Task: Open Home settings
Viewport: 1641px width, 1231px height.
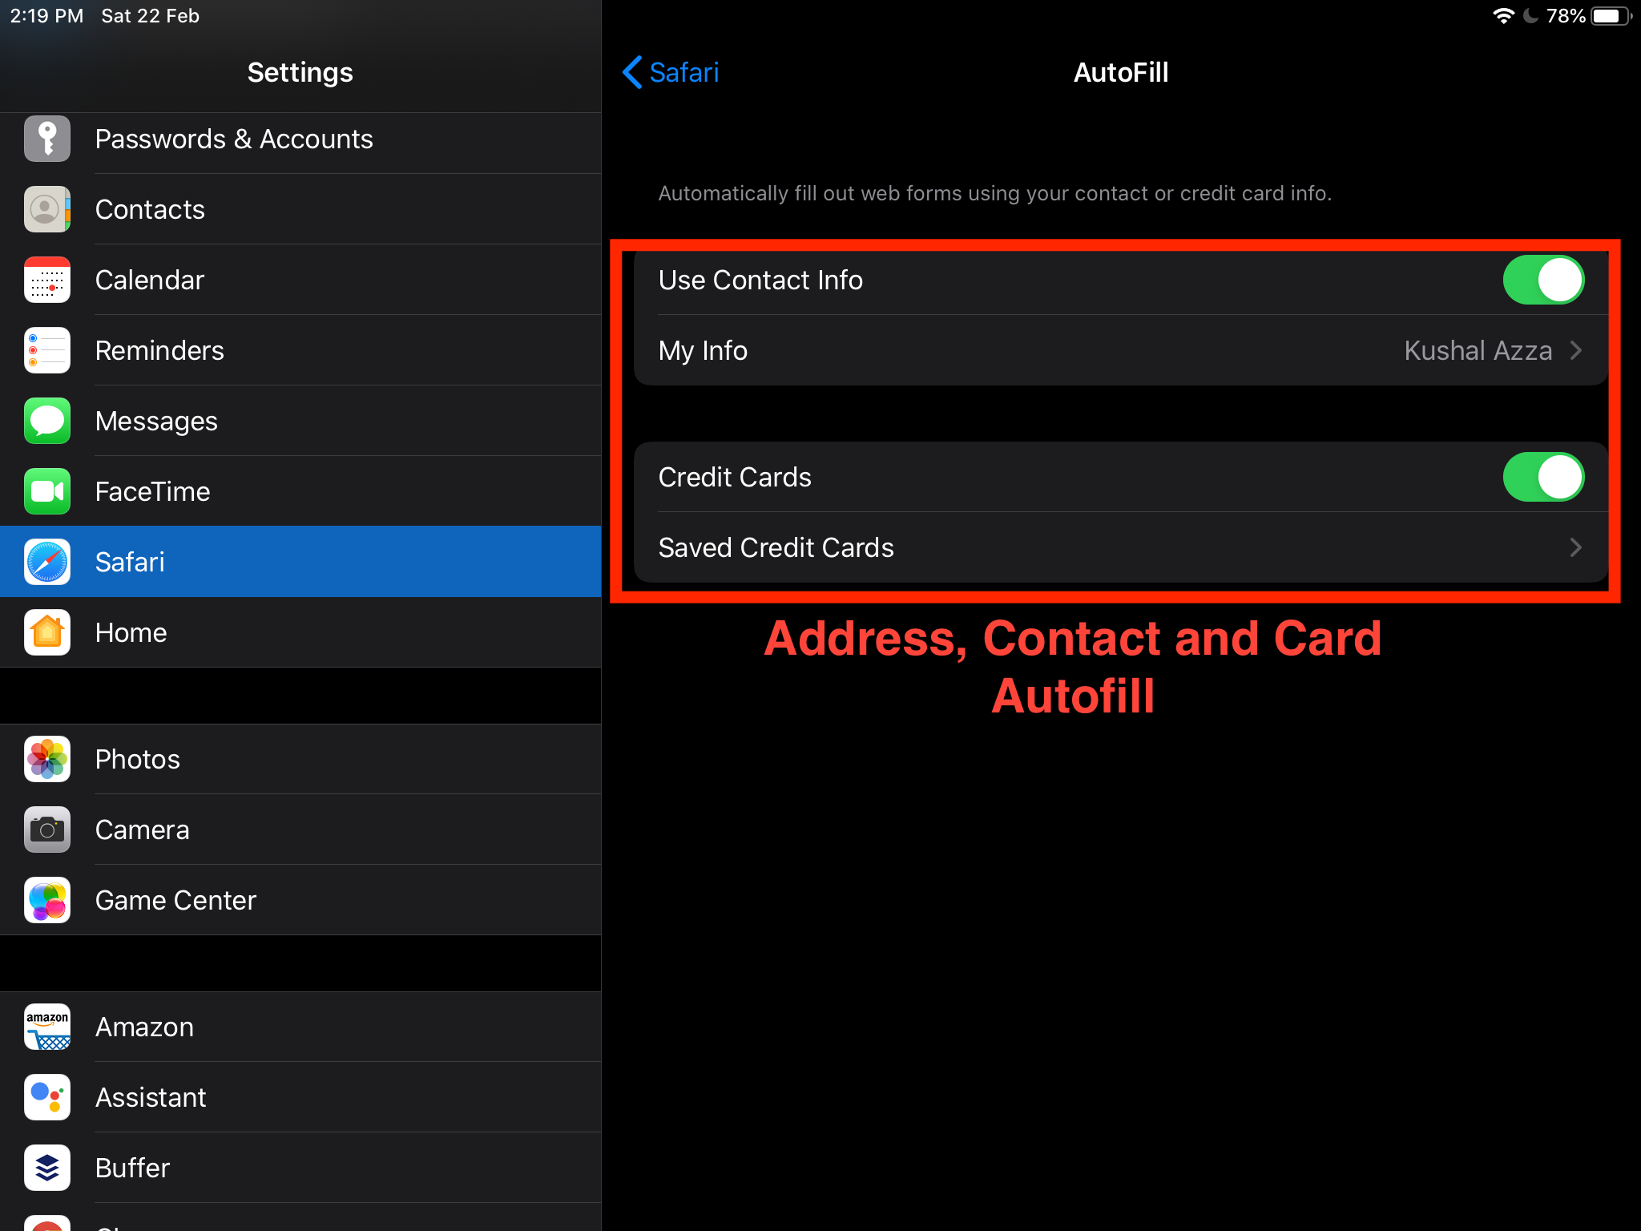Action: 300,632
